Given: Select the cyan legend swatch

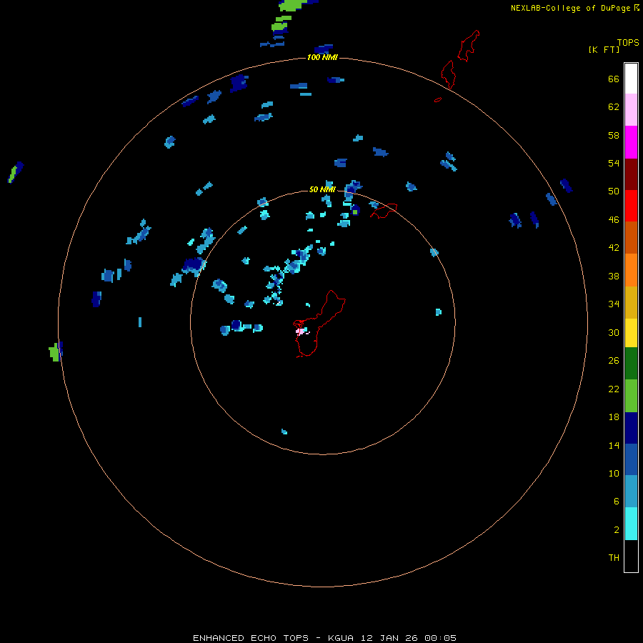Looking at the screenshot, I should coord(631,524).
